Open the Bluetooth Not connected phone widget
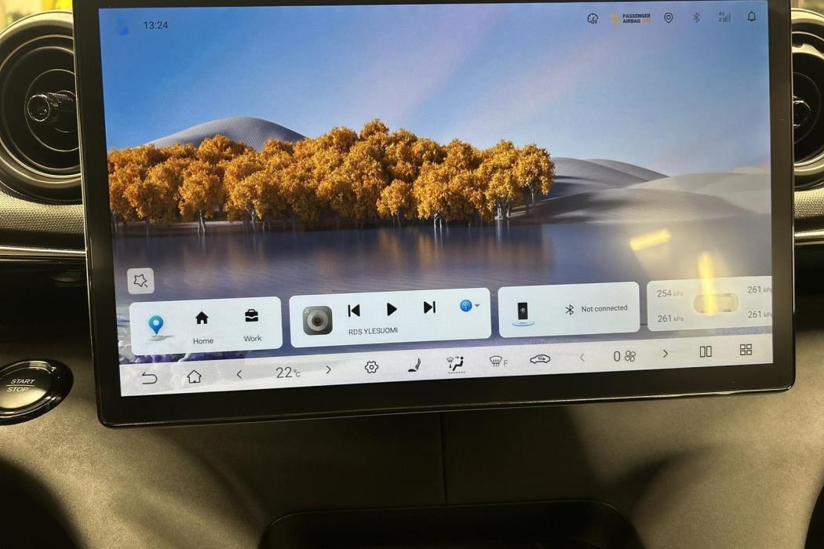Image resolution: width=824 pixels, height=549 pixels. (569, 310)
